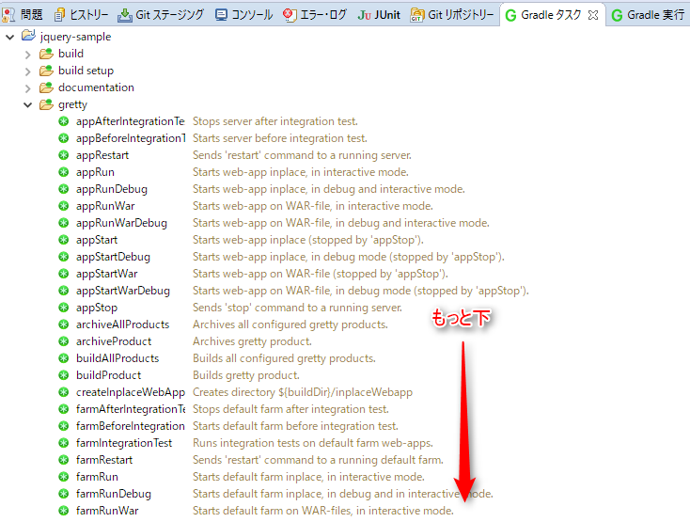Open the Git リポジトリー tab
This screenshot has width=690, height=522.
(452, 15)
